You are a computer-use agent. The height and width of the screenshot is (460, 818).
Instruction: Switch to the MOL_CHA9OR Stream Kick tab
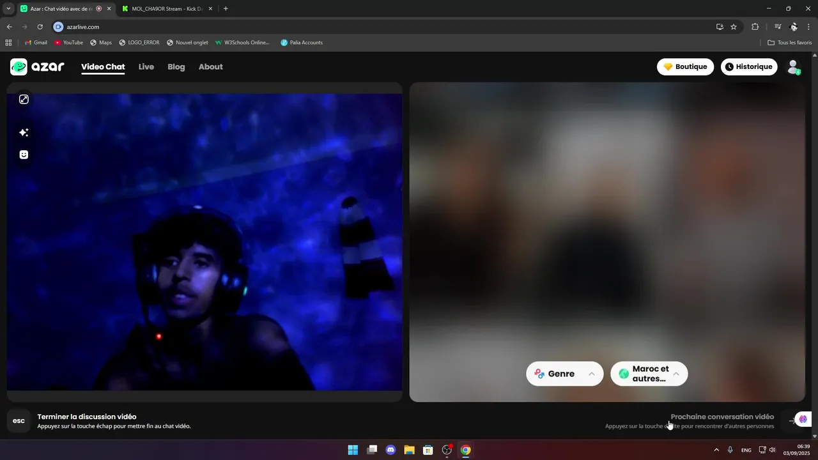coord(167,9)
